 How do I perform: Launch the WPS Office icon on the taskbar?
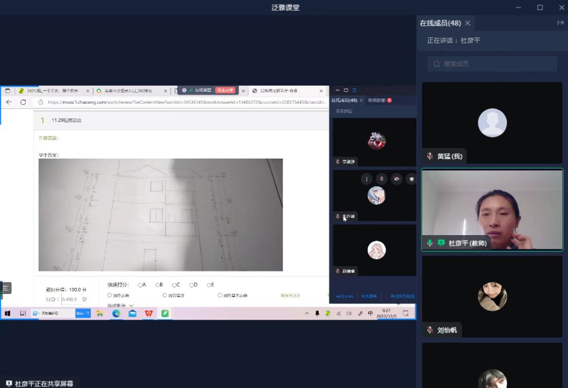[148, 313]
